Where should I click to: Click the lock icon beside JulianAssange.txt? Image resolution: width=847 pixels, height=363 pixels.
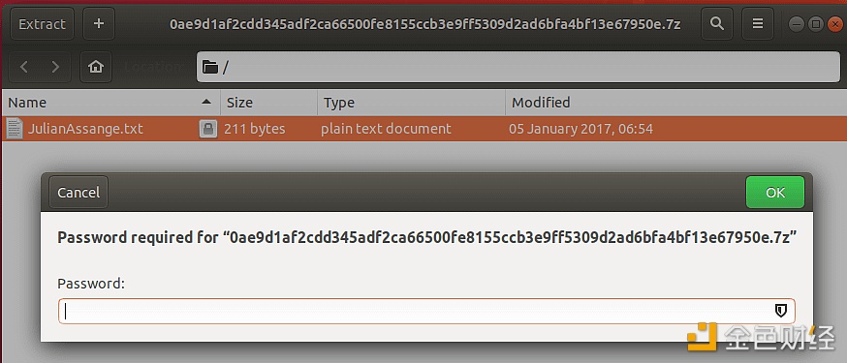click(x=208, y=129)
